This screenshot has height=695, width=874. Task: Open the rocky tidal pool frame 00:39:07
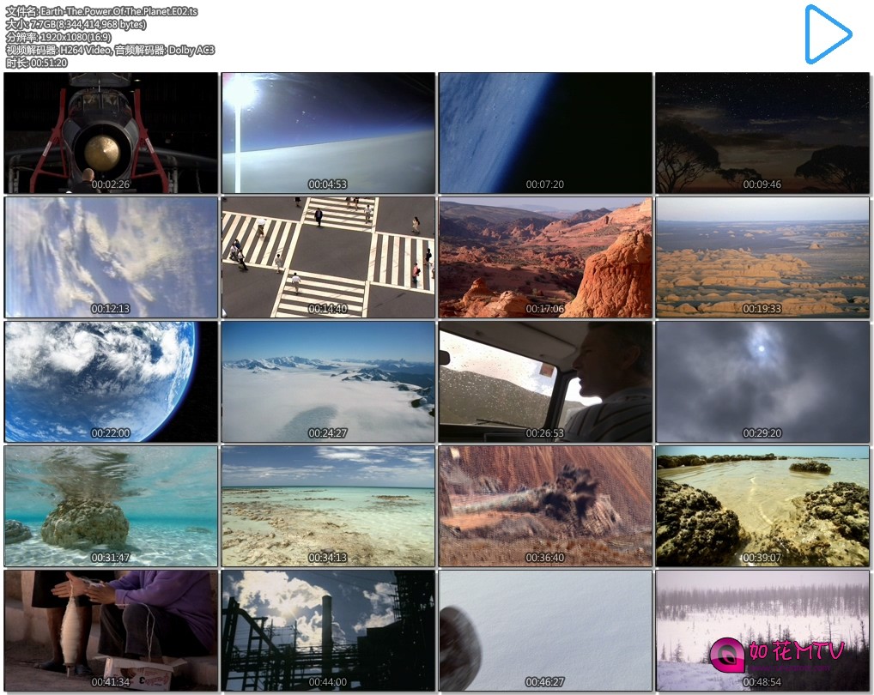pyautogui.click(x=762, y=506)
